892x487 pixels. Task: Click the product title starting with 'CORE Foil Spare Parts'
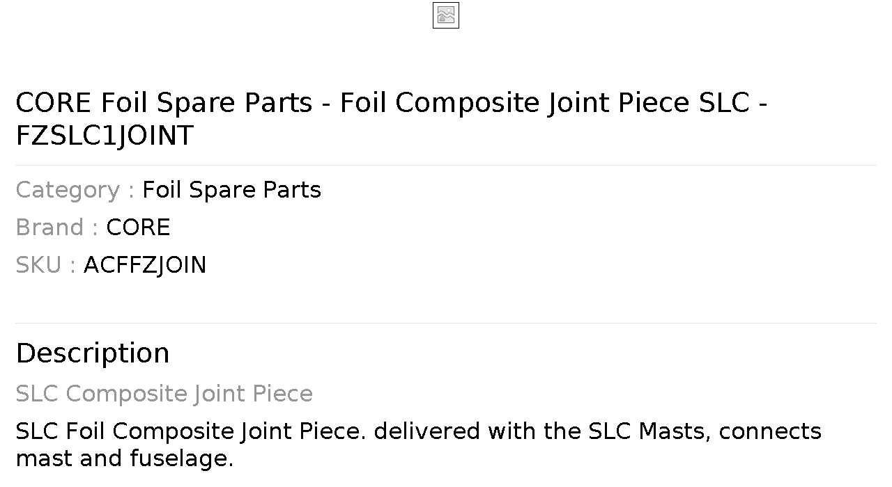point(392,119)
